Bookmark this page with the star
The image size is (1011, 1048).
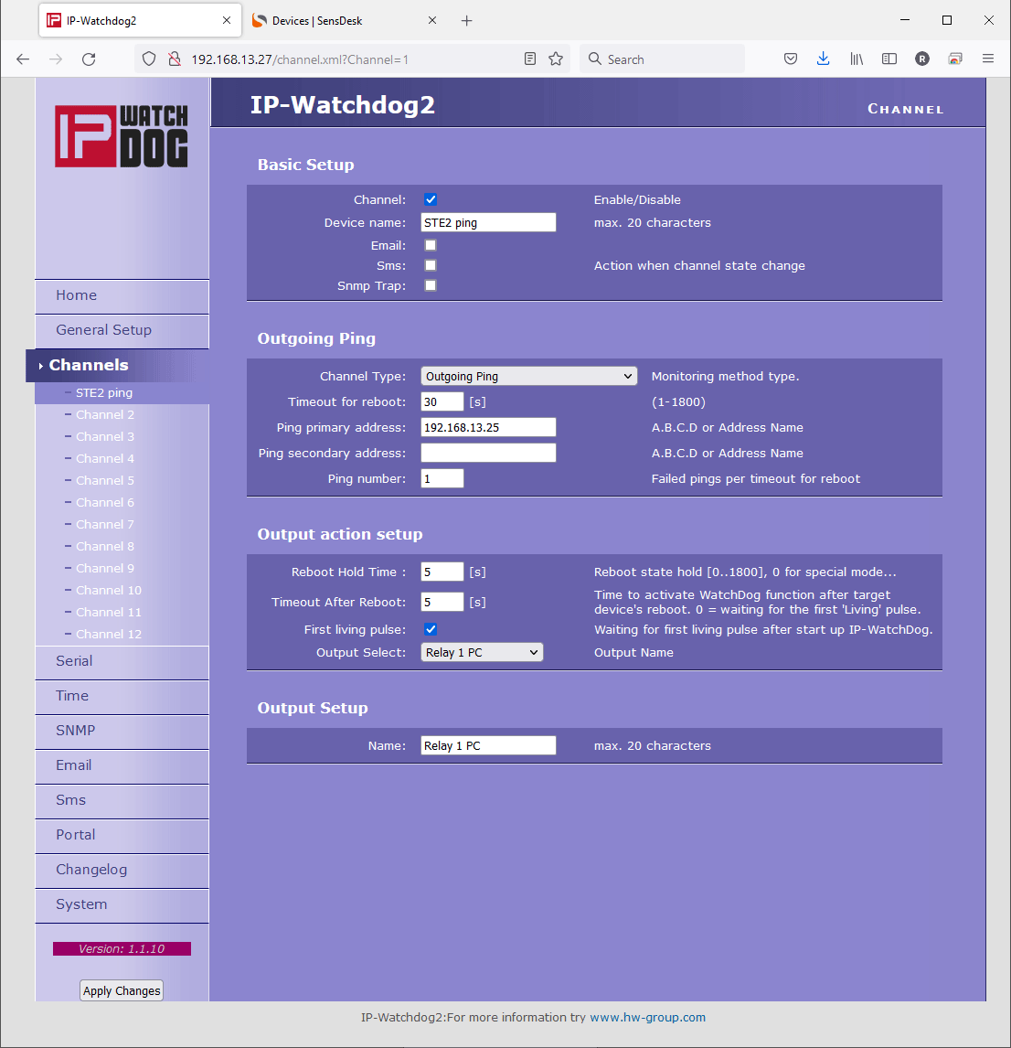tap(556, 59)
